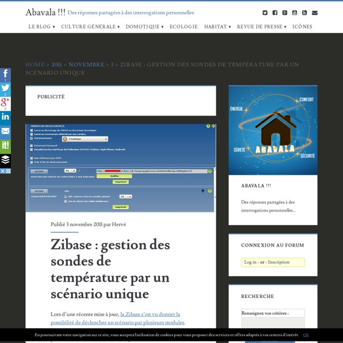
Task: Click the site tagline Des réponses partagées
Action: pyautogui.click(x=131, y=13)
